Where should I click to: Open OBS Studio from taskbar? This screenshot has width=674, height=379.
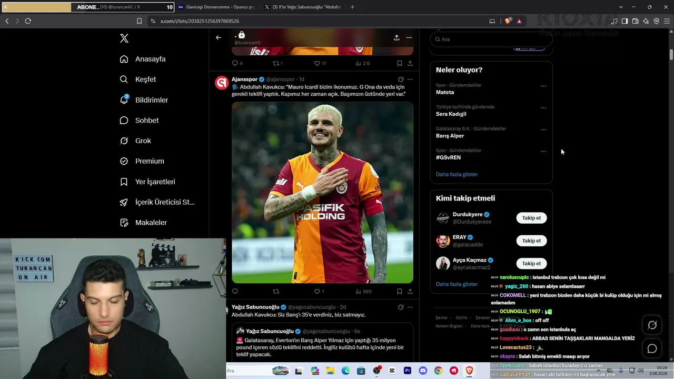click(x=376, y=371)
